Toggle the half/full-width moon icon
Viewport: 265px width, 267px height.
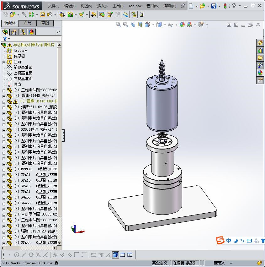236,241
